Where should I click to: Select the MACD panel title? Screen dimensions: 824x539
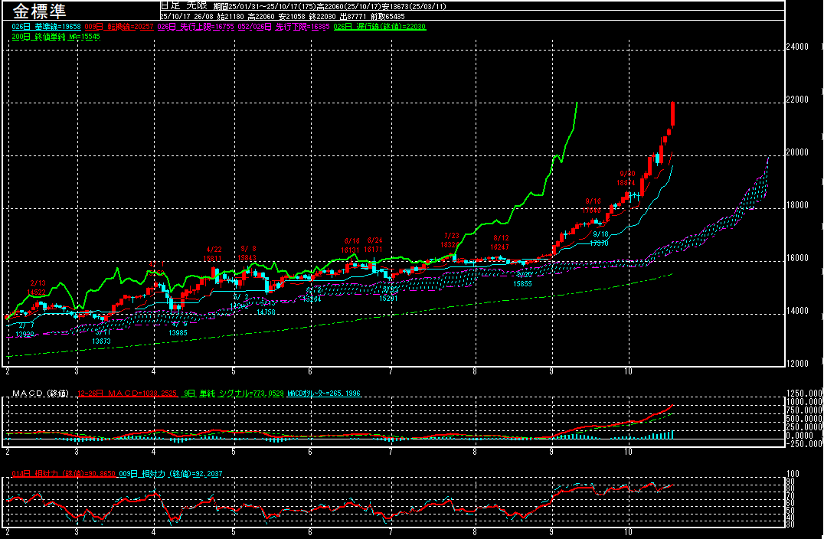(x=38, y=393)
